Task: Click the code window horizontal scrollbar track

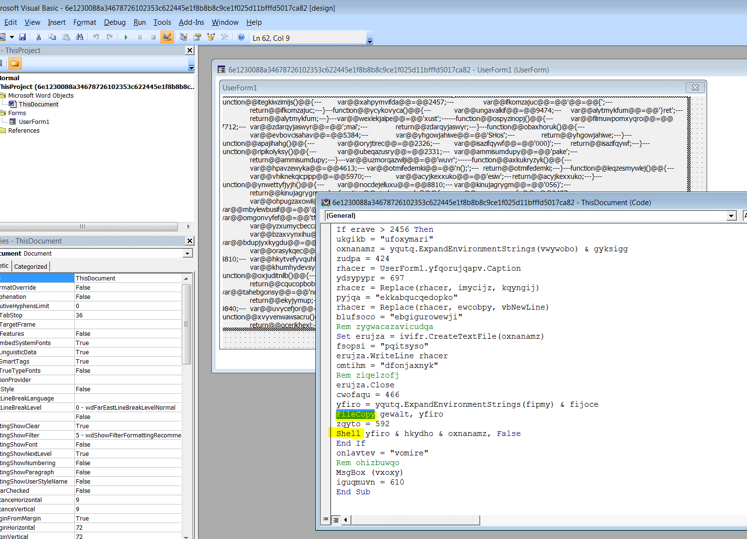Action: (x=612, y=520)
